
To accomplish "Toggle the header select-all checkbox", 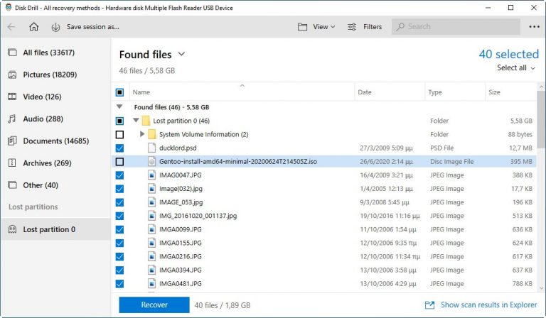I will [x=119, y=92].
